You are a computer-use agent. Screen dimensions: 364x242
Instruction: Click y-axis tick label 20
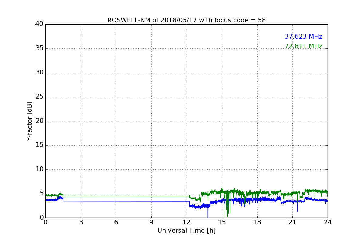click(x=39, y=121)
